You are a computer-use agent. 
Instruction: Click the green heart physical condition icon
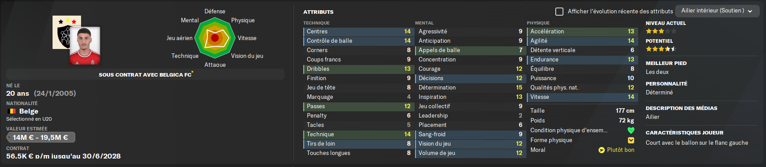[x=631, y=130]
